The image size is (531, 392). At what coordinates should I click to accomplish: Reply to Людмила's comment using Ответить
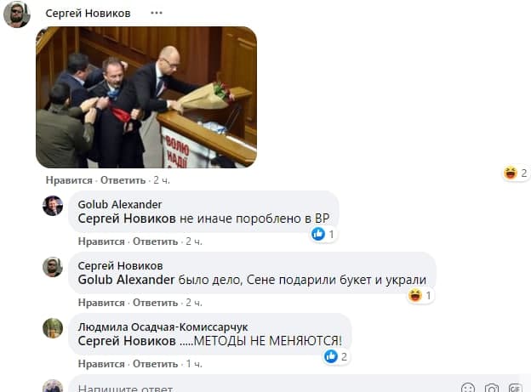point(155,364)
